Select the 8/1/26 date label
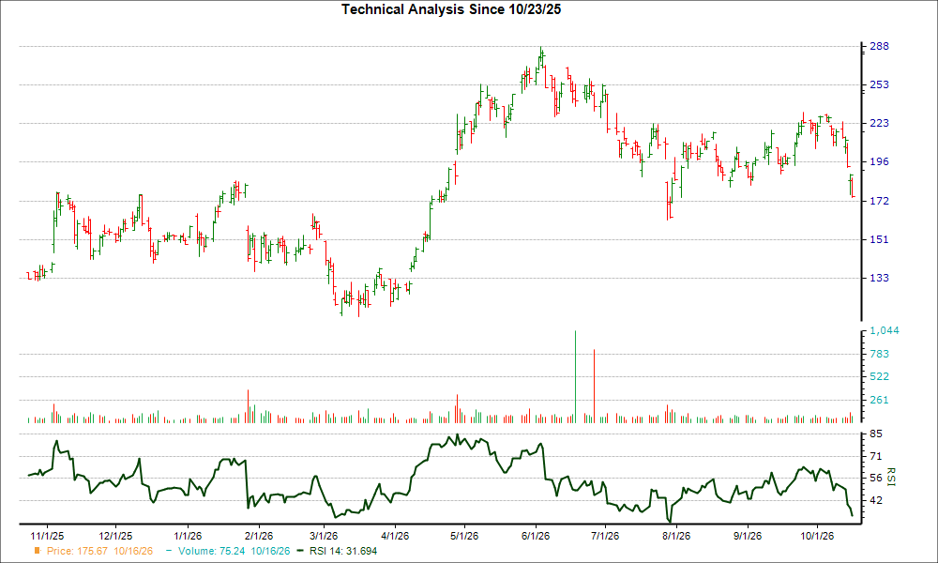The image size is (938, 563). (x=676, y=536)
